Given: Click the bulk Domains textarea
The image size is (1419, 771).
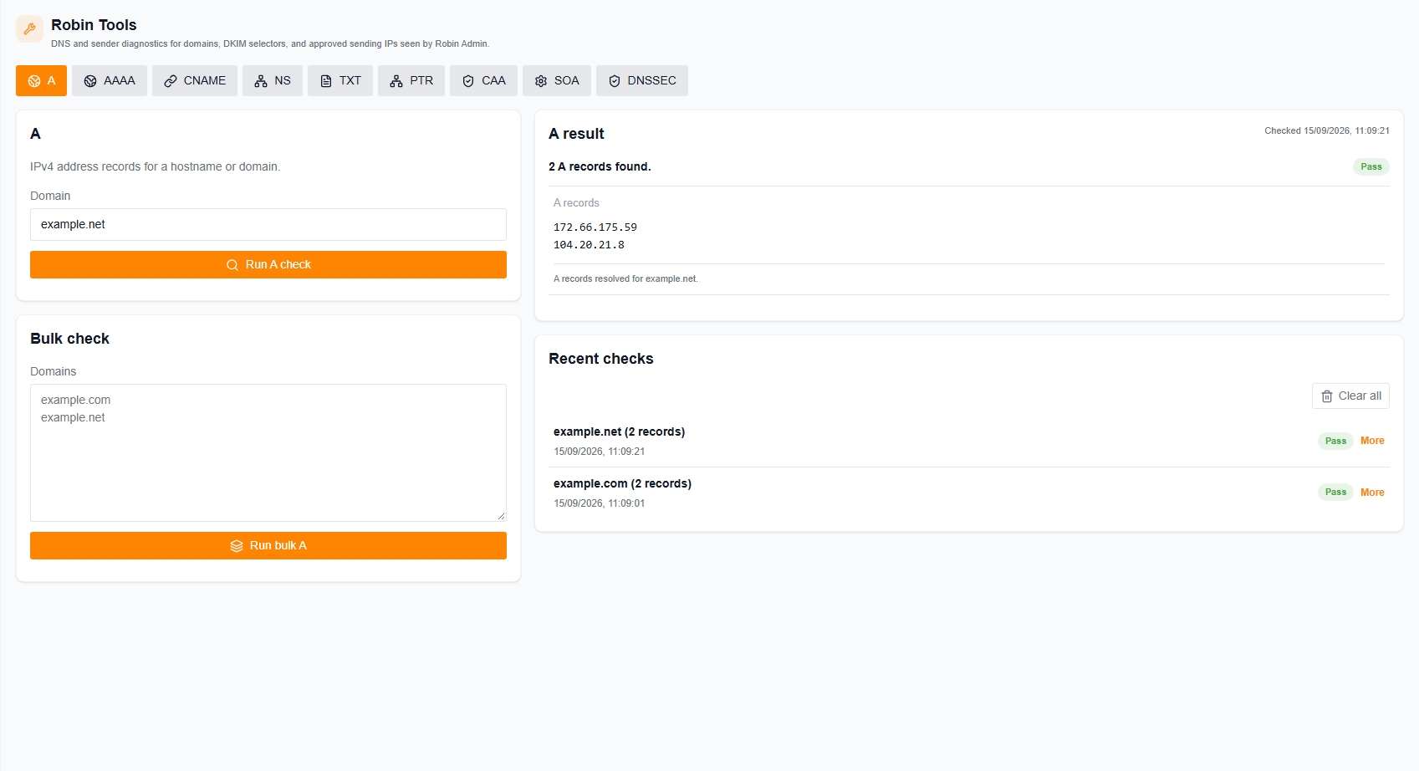Looking at the screenshot, I should click(268, 452).
